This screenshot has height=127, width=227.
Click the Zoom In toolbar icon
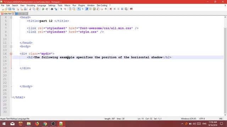[x=61, y=9]
